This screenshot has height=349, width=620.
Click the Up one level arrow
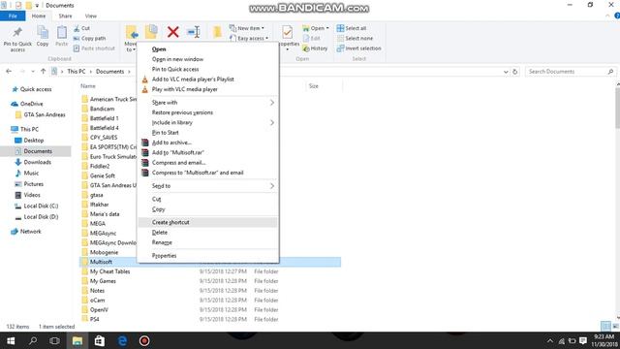coord(43,71)
